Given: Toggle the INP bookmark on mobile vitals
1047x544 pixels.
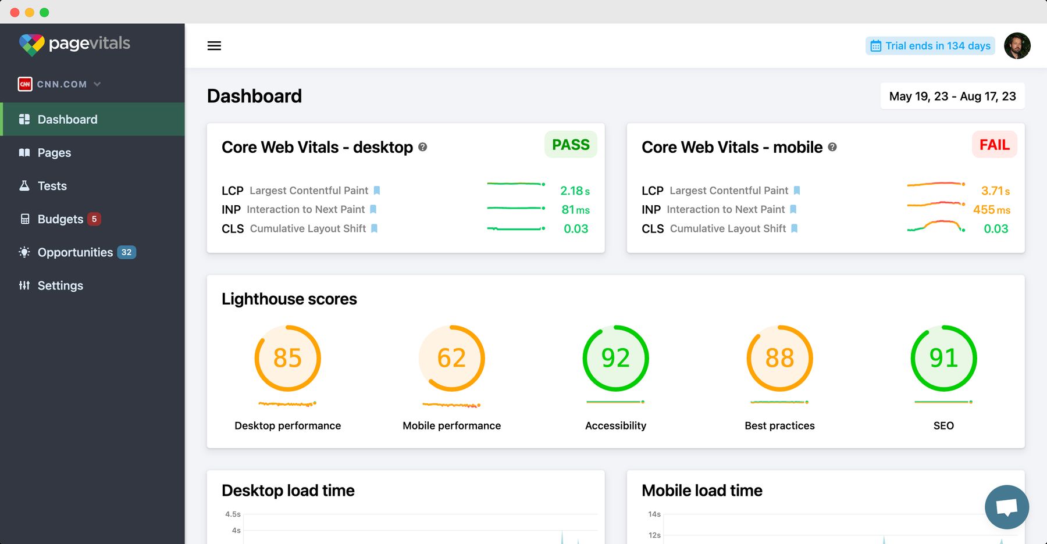Looking at the screenshot, I should pyautogui.click(x=794, y=209).
